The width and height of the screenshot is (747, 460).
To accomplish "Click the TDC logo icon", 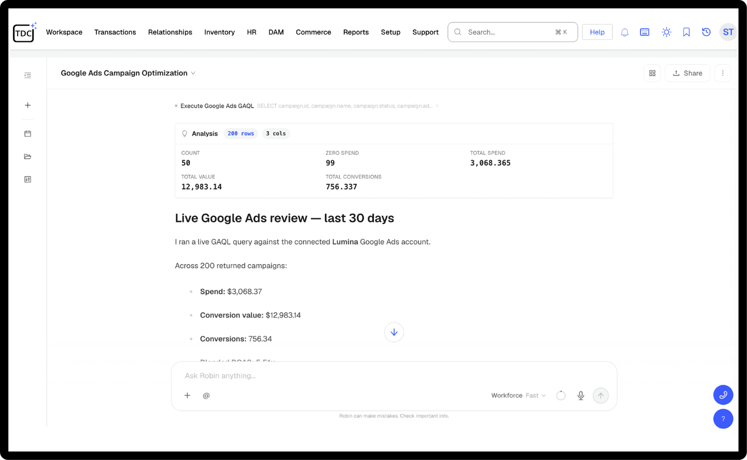I will [x=25, y=33].
